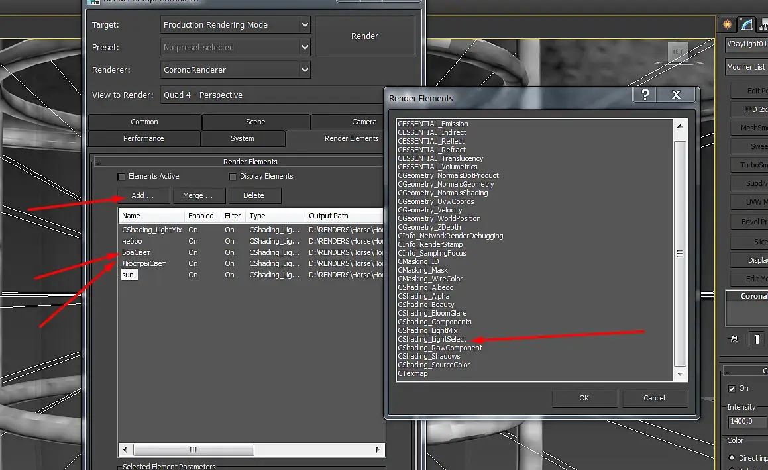Select the БраСвет element row

click(251, 252)
